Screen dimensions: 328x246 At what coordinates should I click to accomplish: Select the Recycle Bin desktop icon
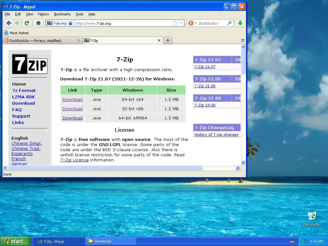click(x=312, y=218)
